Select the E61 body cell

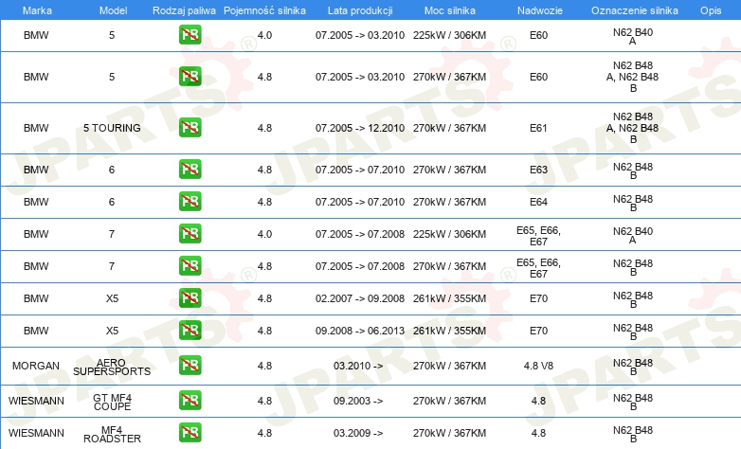538,128
